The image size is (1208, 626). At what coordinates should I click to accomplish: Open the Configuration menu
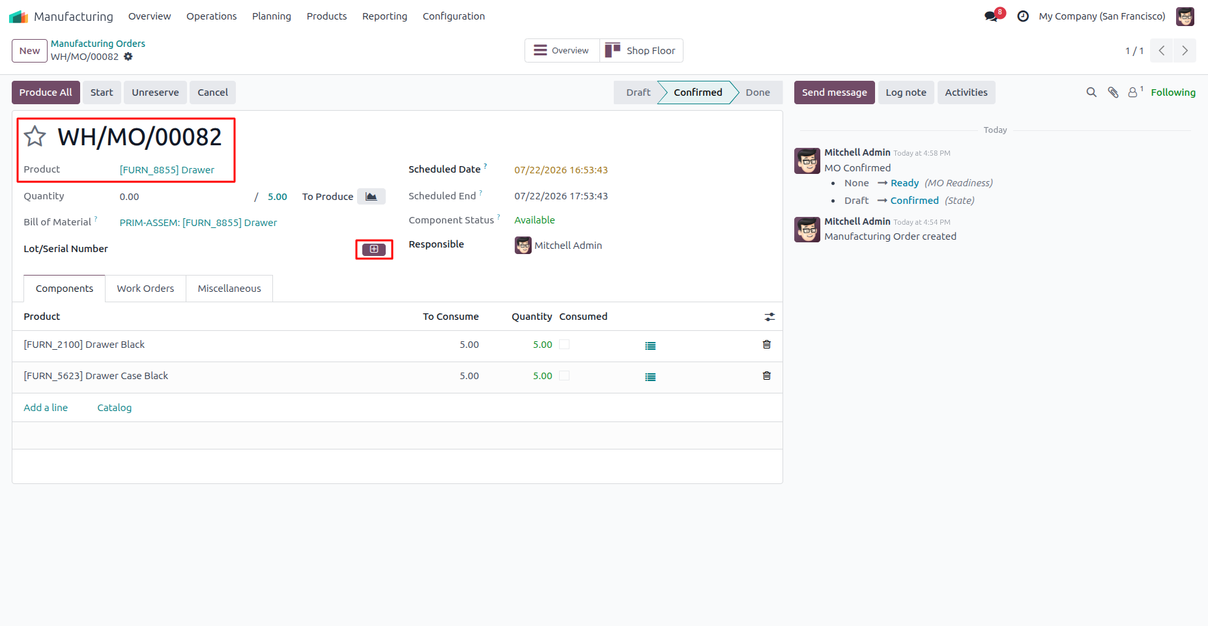tap(454, 16)
